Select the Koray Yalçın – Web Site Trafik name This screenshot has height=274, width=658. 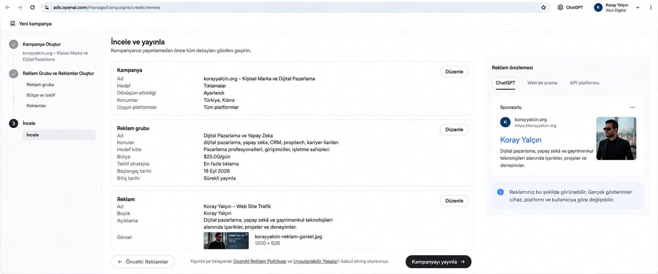[237, 207]
